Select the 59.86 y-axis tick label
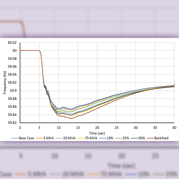 tap(12, 107)
